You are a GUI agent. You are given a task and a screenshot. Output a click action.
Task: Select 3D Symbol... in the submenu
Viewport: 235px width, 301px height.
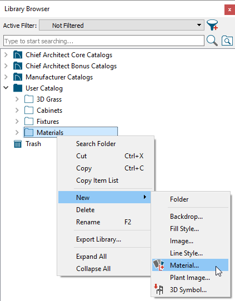click(190, 289)
